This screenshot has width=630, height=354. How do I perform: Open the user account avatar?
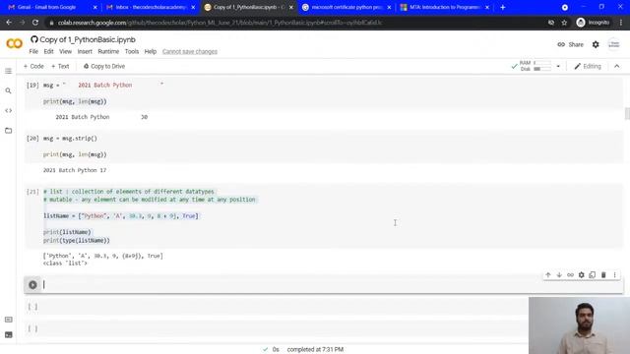(x=613, y=44)
